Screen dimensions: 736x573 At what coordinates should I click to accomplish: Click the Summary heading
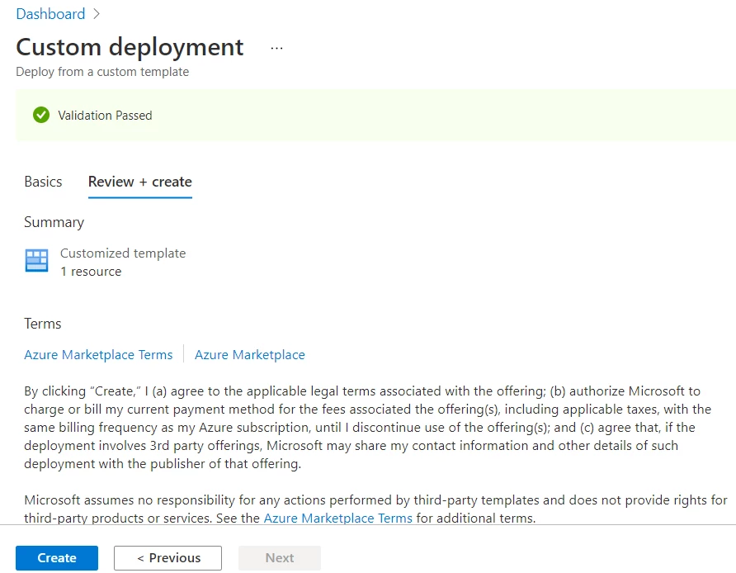tap(54, 222)
